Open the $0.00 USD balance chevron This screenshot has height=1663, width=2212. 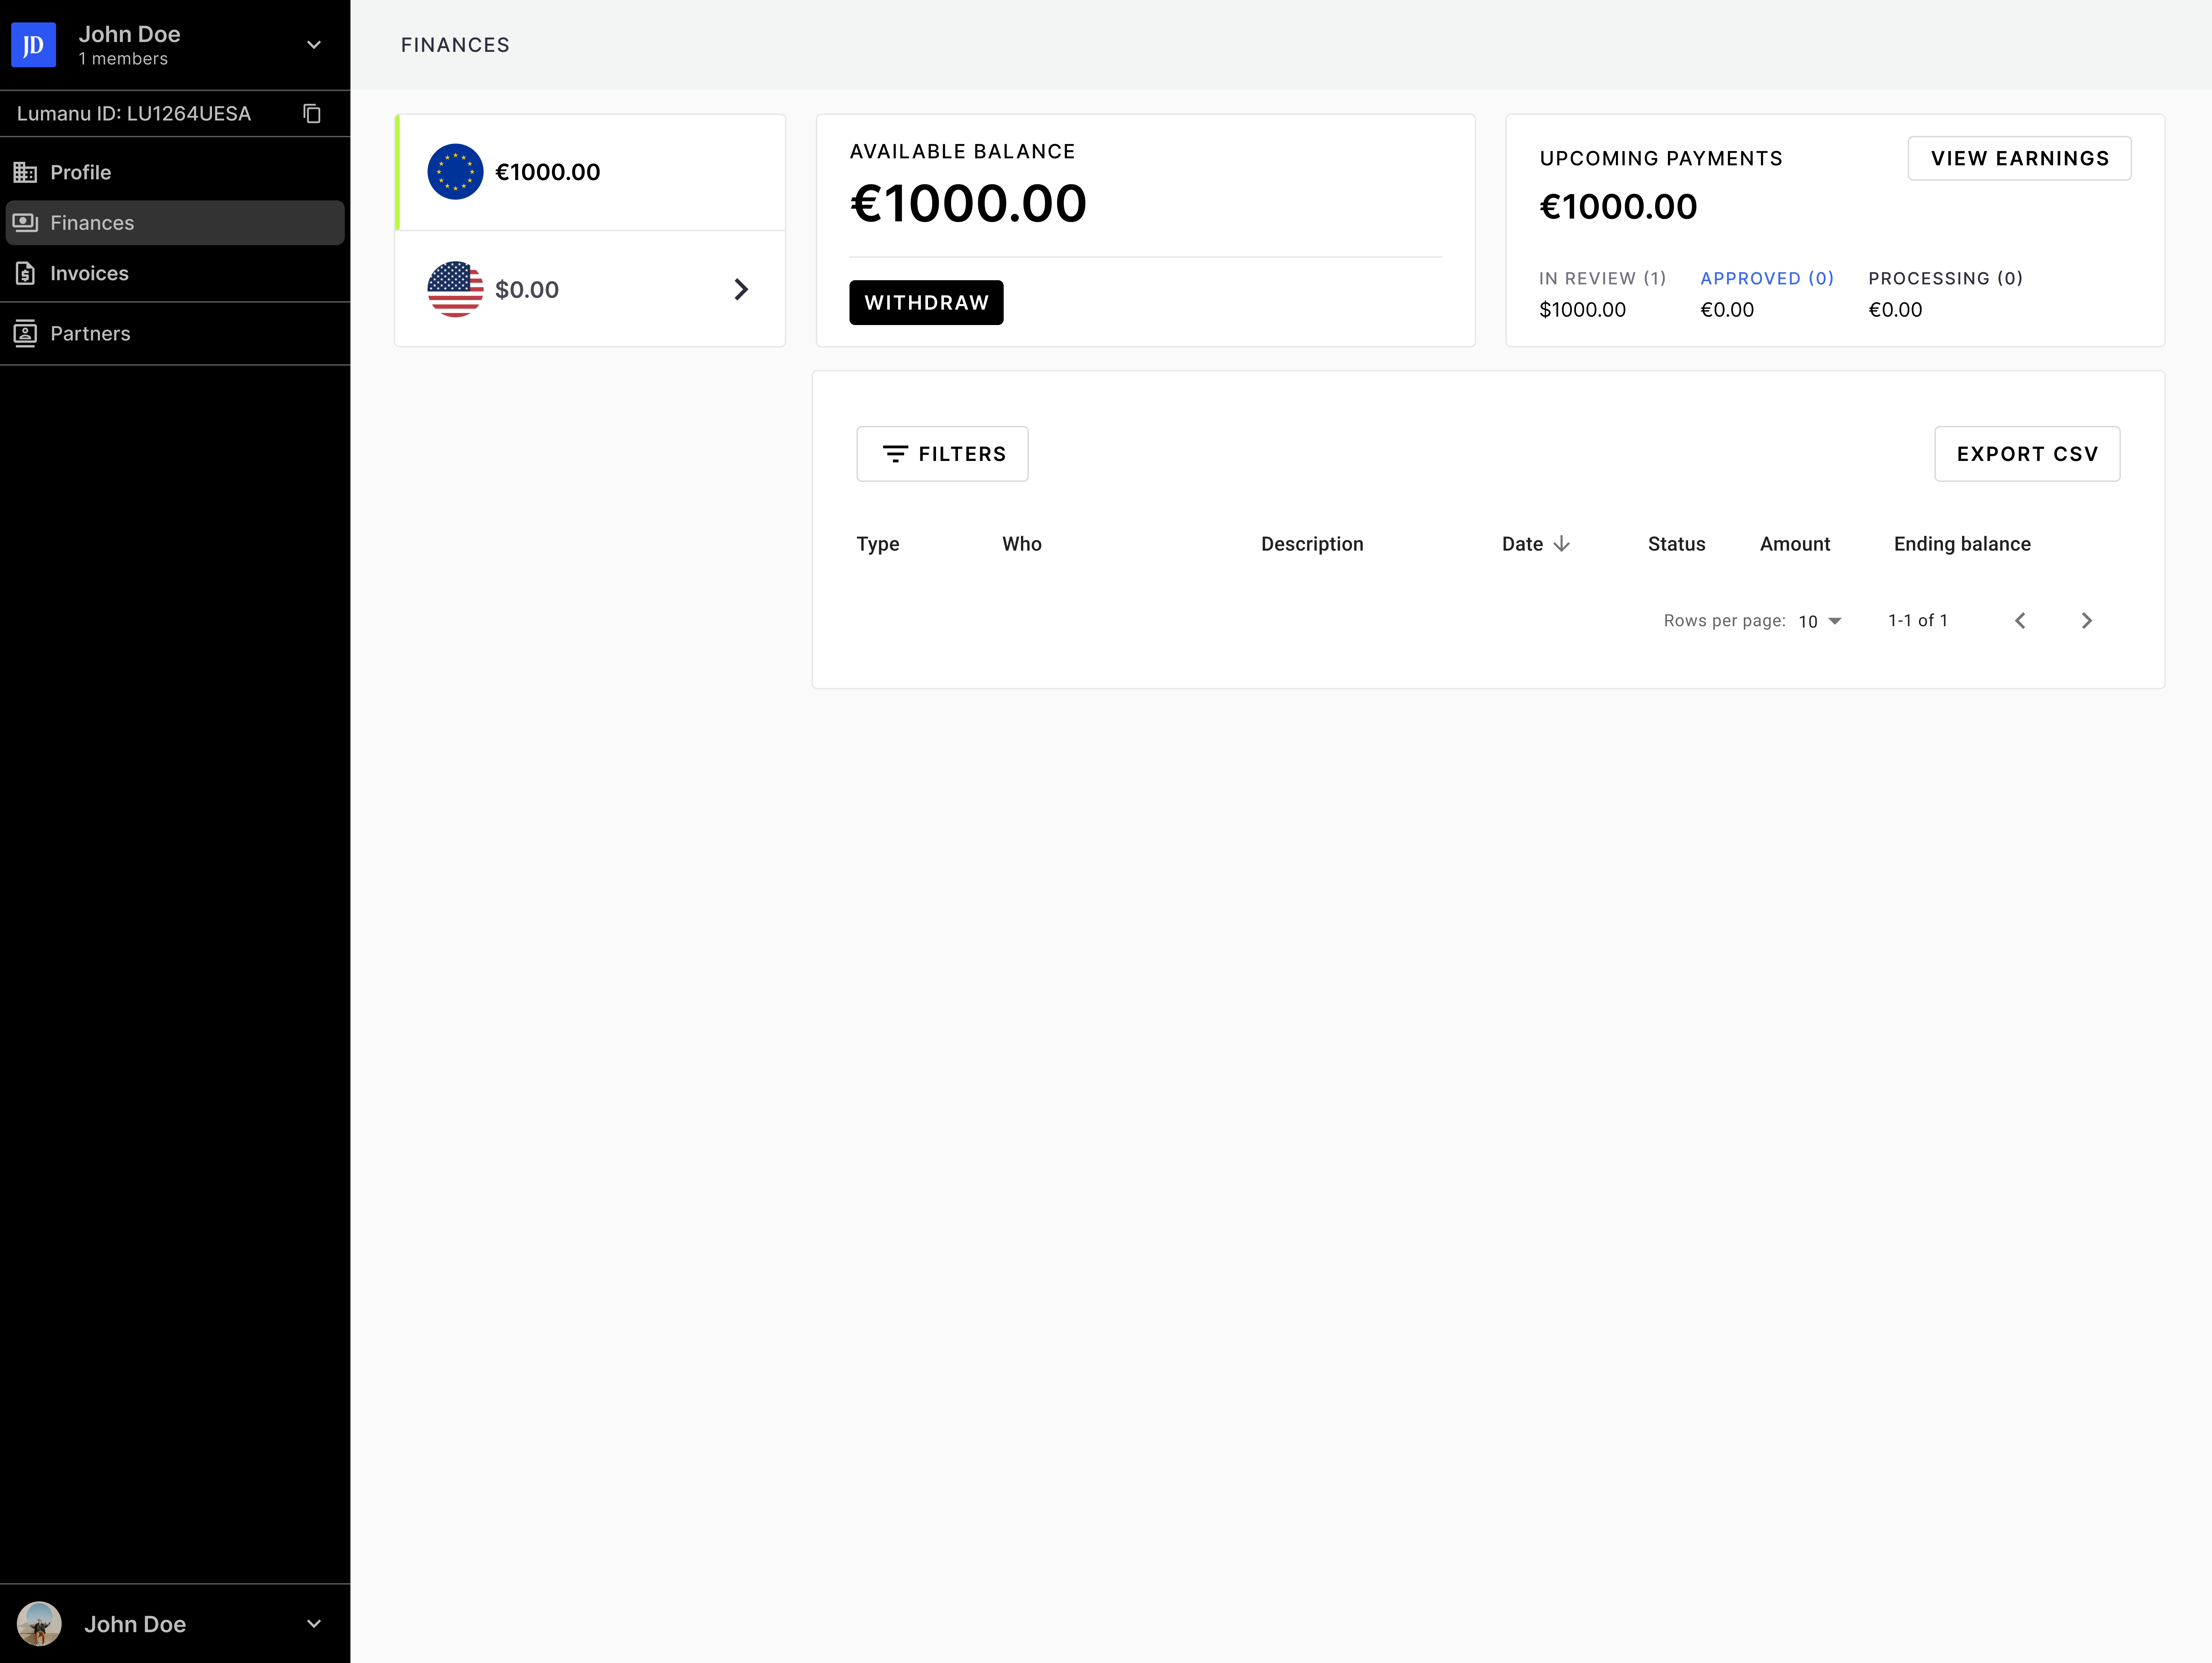pyautogui.click(x=741, y=290)
